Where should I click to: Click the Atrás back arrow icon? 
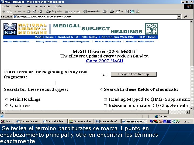(x=4, y=12)
